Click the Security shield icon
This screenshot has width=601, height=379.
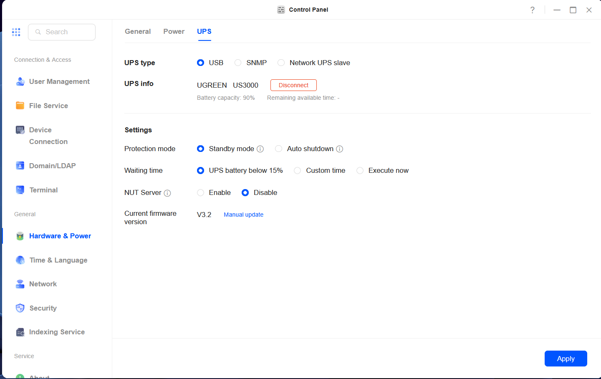[20, 308]
